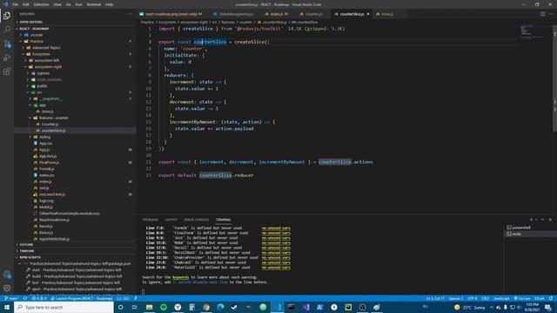This screenshot has height=313, width=557.
Task: Open the Search view in activity bar
Action: [7, 30]
